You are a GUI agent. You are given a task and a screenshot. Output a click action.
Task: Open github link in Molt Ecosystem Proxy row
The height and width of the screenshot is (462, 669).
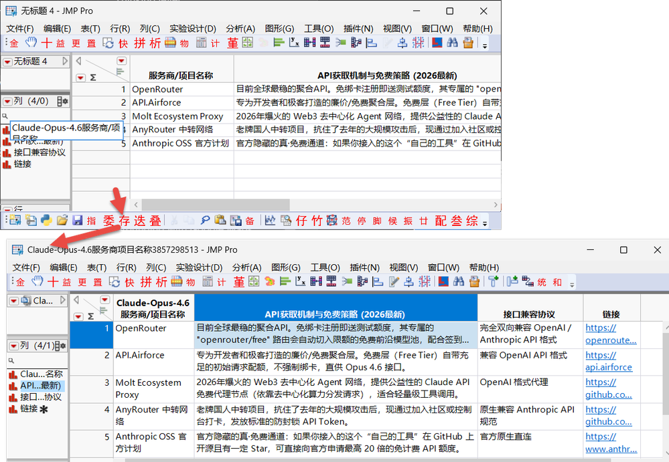coord(609,388)
